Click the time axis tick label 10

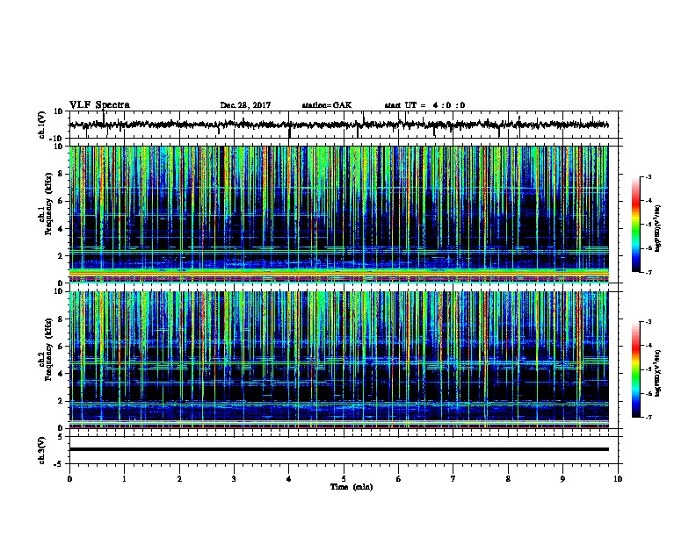tap(618, 479)
